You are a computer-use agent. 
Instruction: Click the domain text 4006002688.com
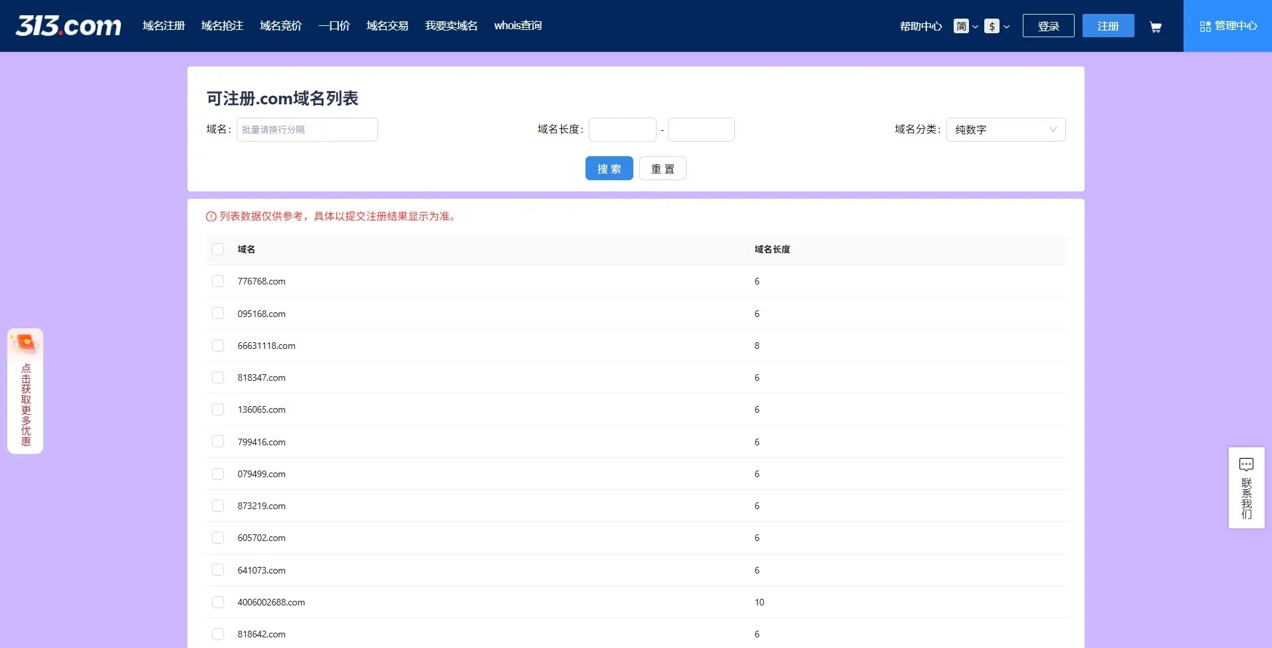pos(271,602)
